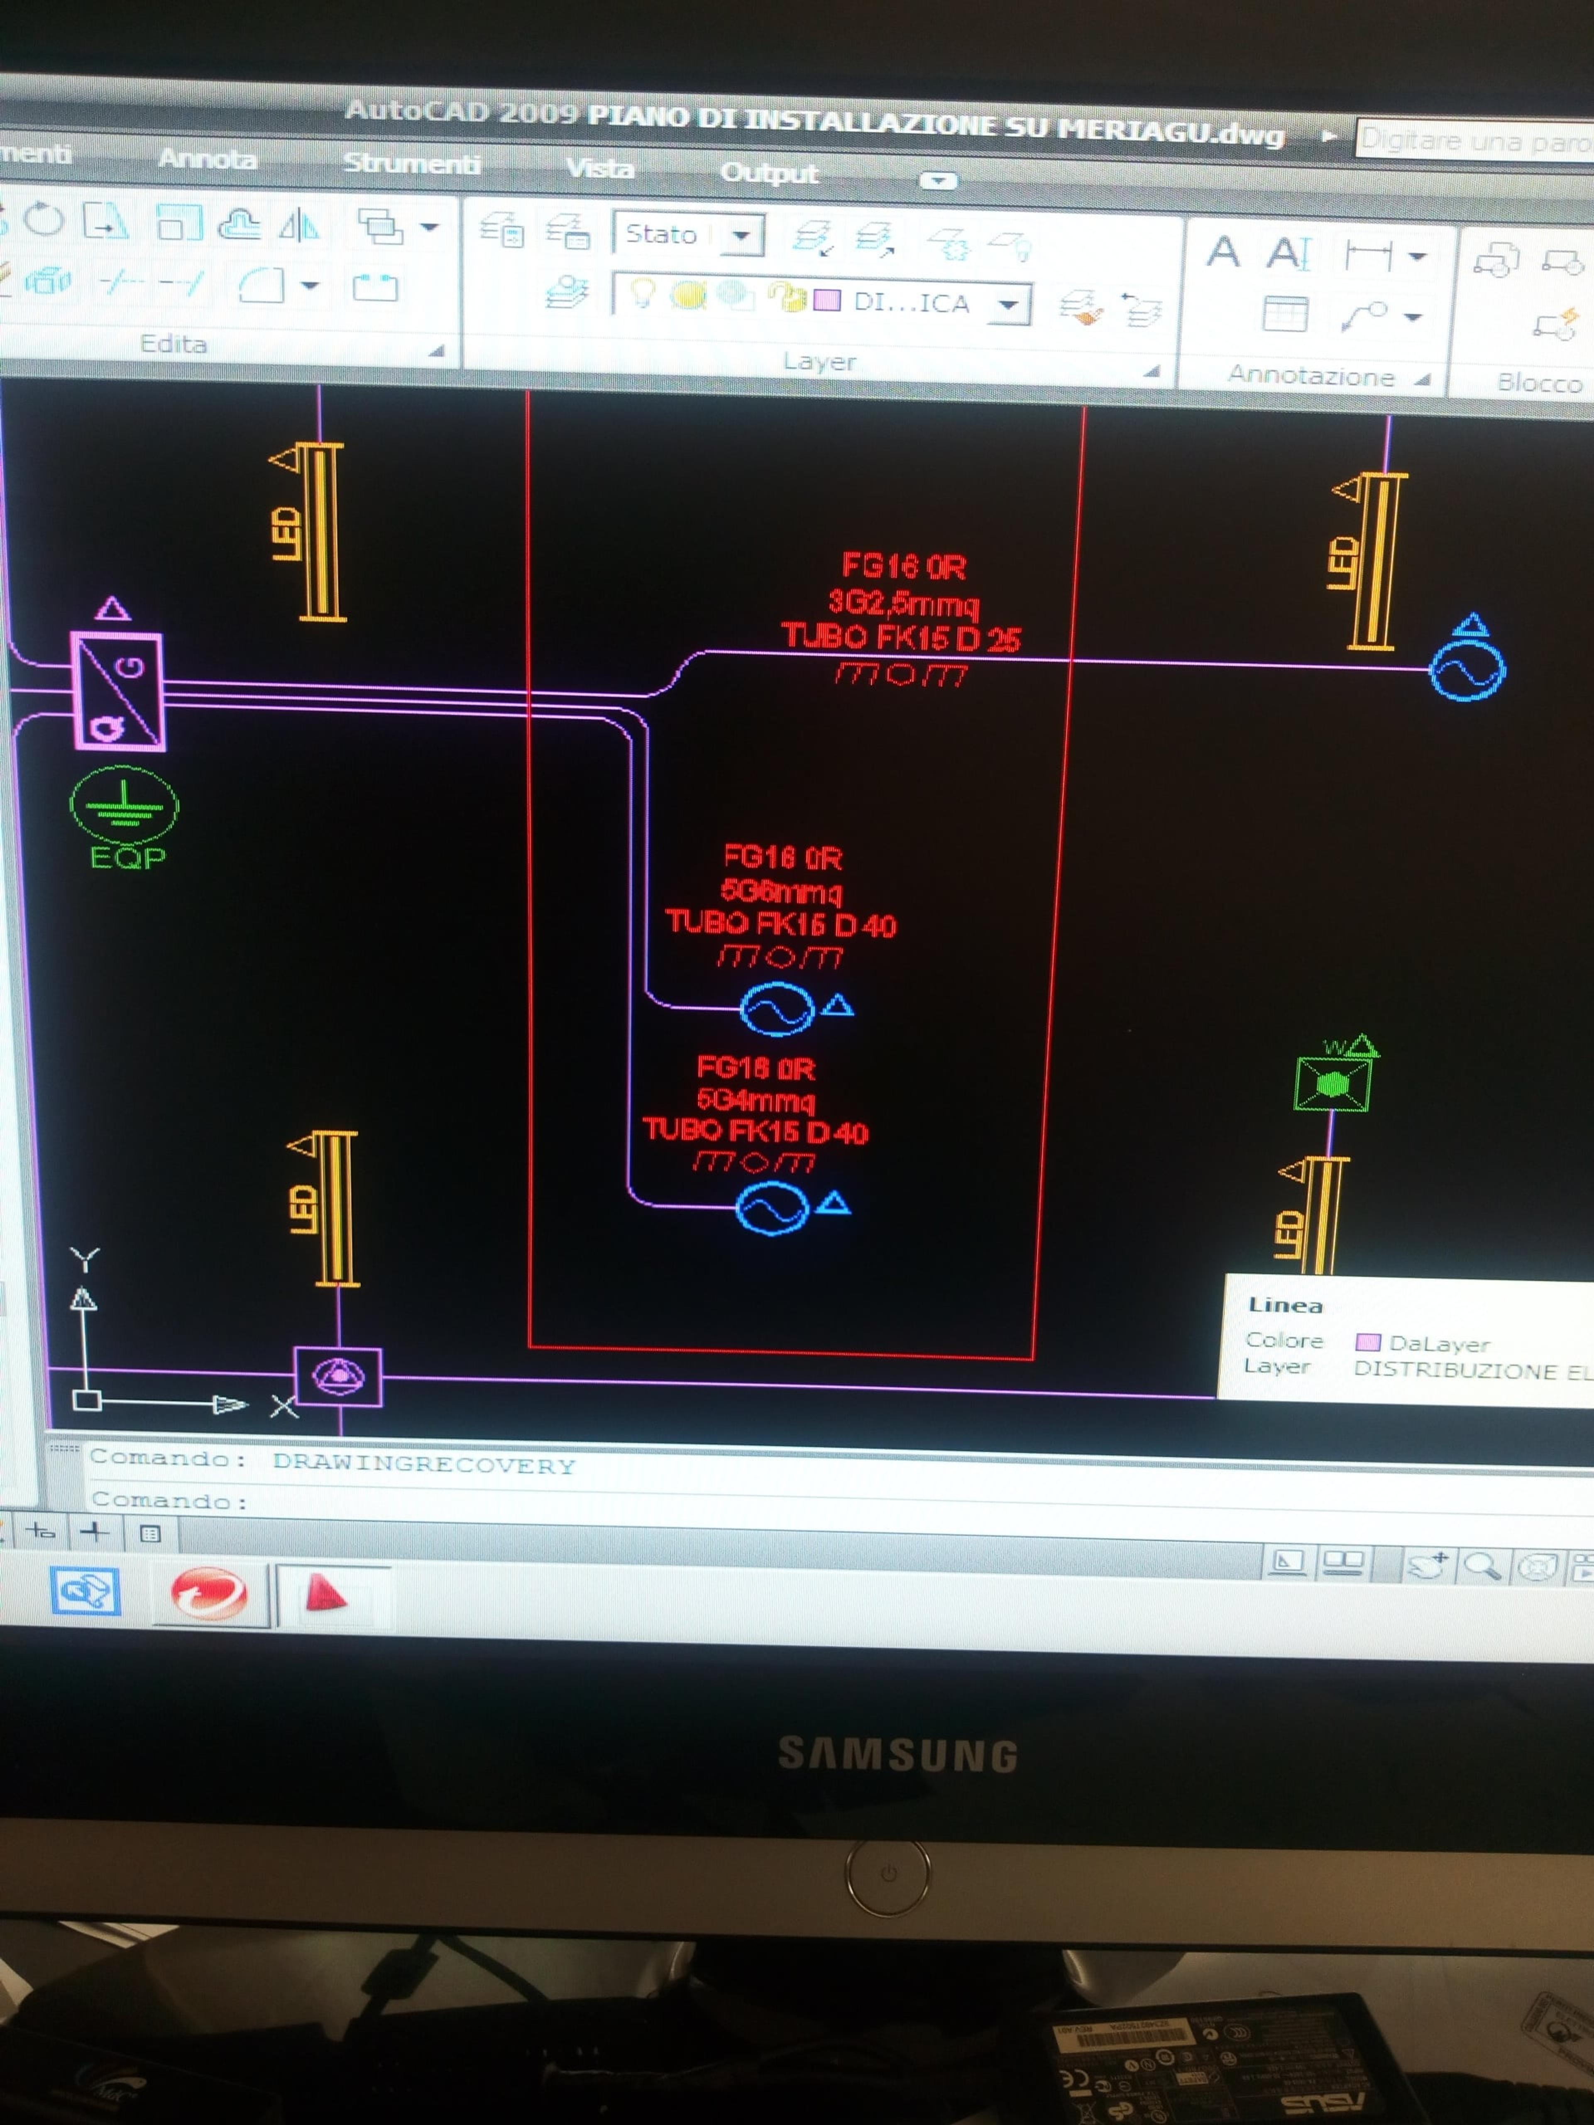Click the layer color swatch
The height and width of the screenshot is (2125, 1594).
point(827,300)
